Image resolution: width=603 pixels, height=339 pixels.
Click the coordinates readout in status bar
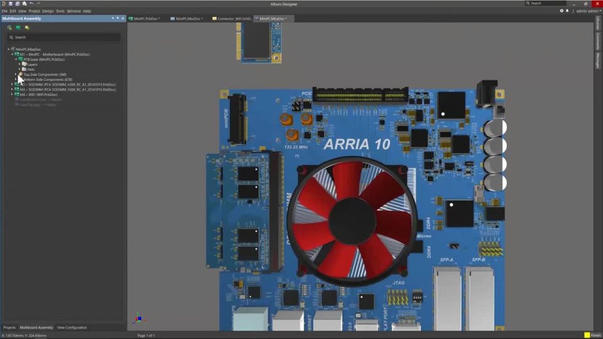click(x=24, y=335)
